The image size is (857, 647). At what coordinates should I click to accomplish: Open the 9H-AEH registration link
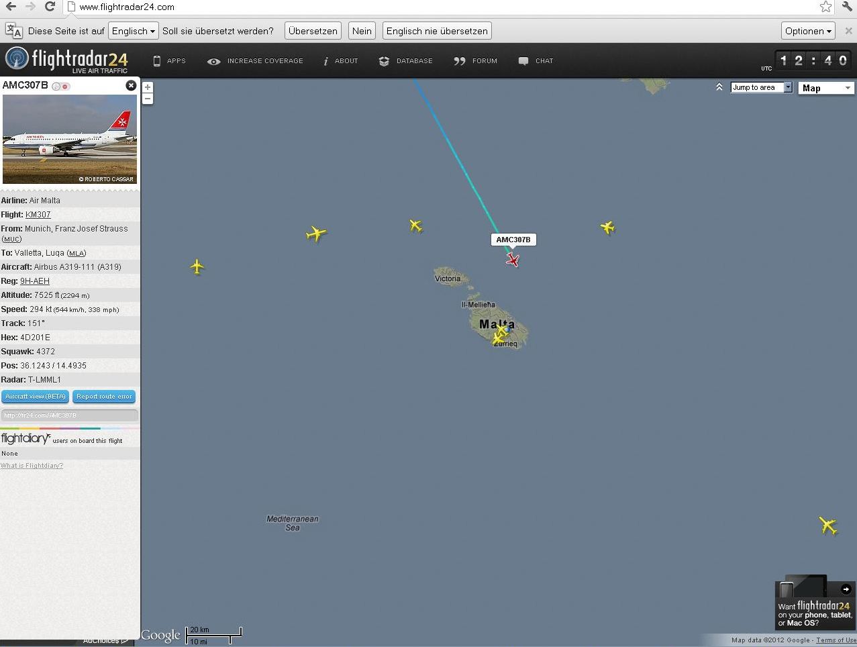[x=35, y=281]
